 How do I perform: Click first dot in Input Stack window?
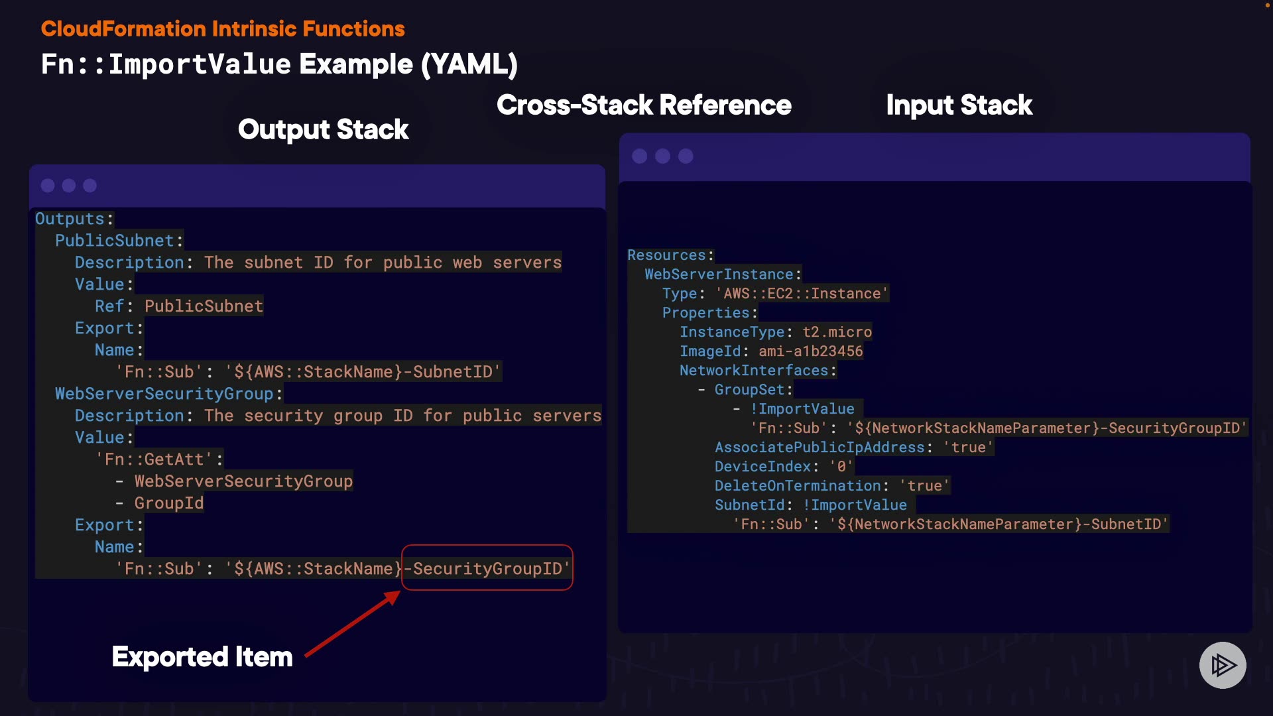point(640,156)
